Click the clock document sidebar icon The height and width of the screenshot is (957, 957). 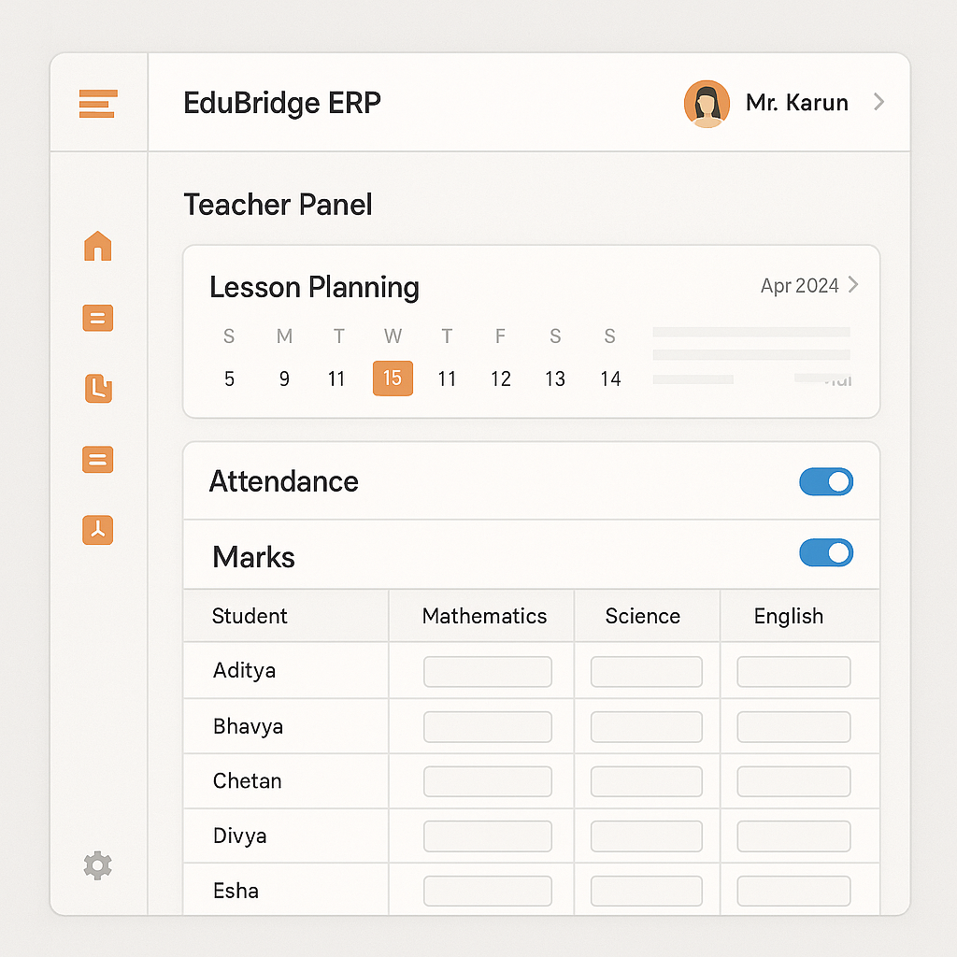(x=98, y=389)
